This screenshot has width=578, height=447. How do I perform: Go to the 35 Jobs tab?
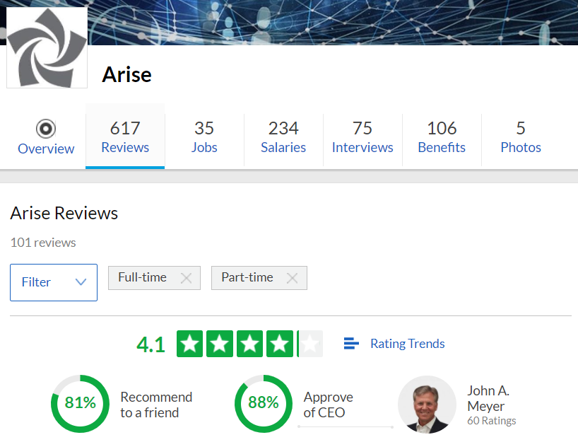[204, 137]
